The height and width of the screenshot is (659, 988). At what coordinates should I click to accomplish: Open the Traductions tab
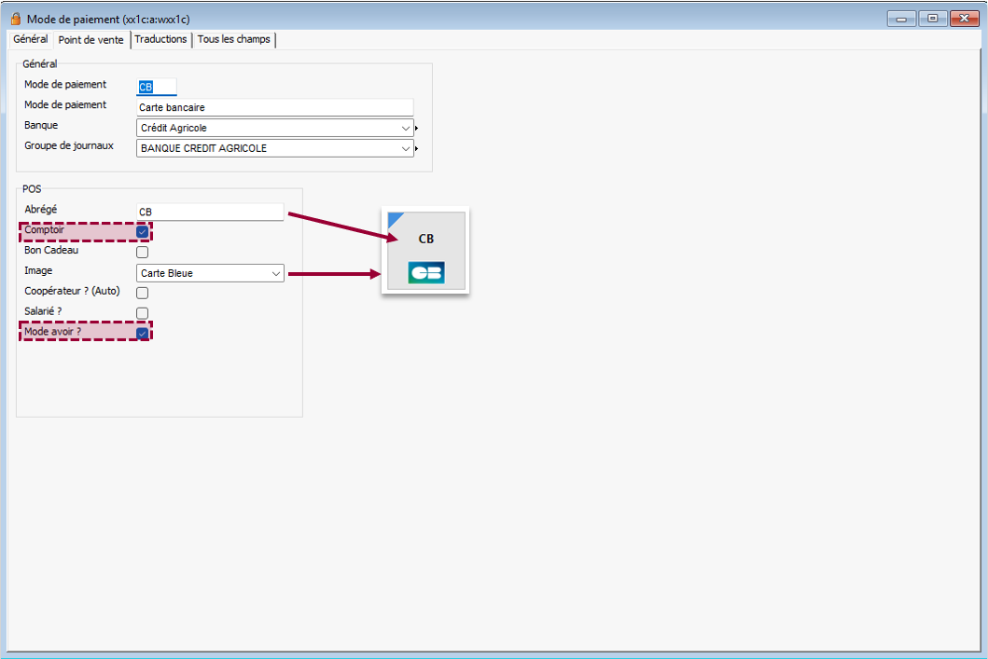(160, 39)
